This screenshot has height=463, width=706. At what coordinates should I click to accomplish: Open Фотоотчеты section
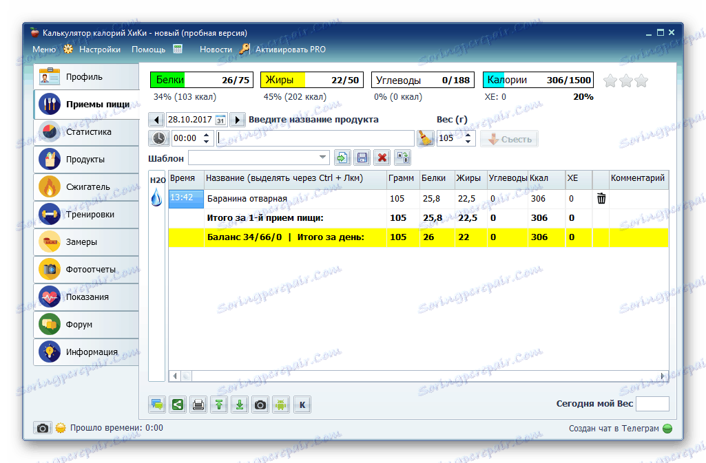click(x=86, y=269)
